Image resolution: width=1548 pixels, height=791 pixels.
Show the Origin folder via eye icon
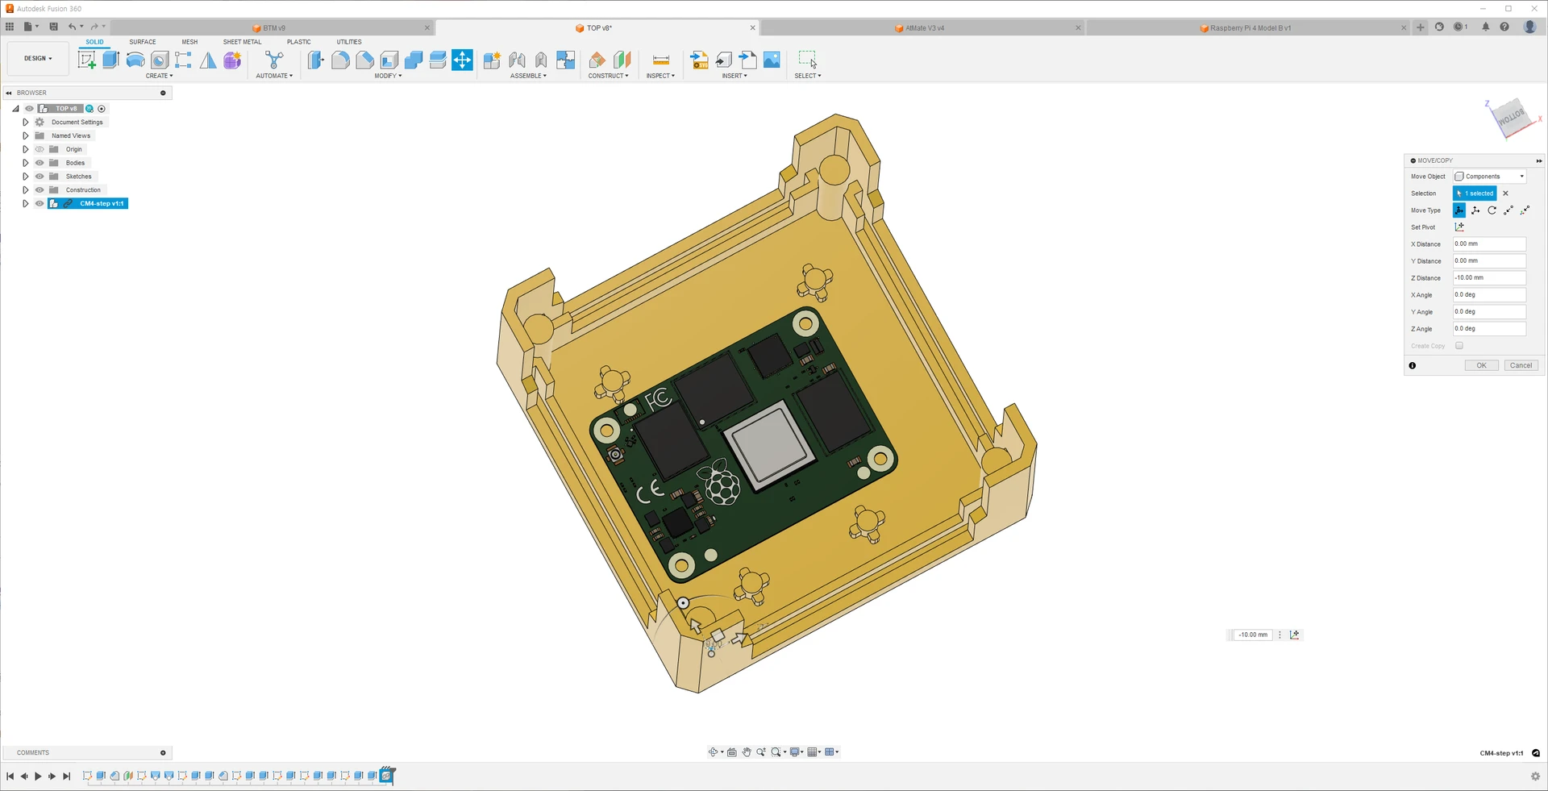coord(40,149)
